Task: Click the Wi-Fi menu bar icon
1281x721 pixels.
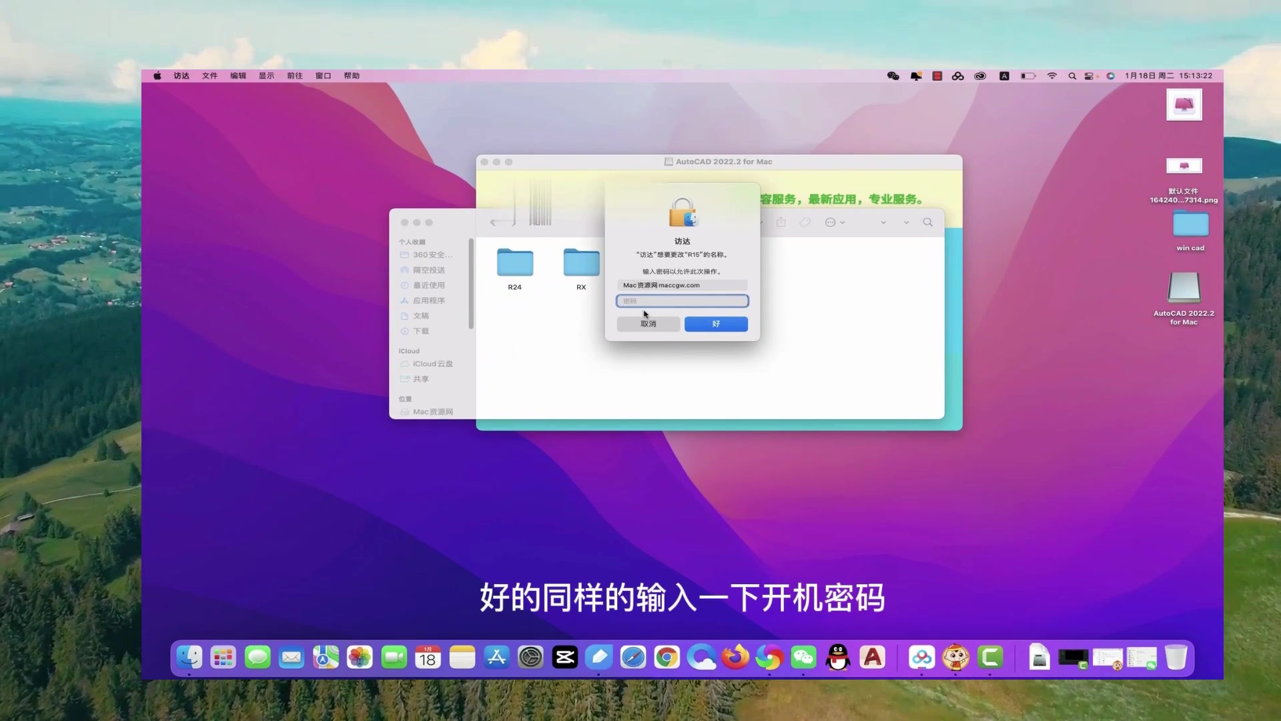Action: [1052, 76]
